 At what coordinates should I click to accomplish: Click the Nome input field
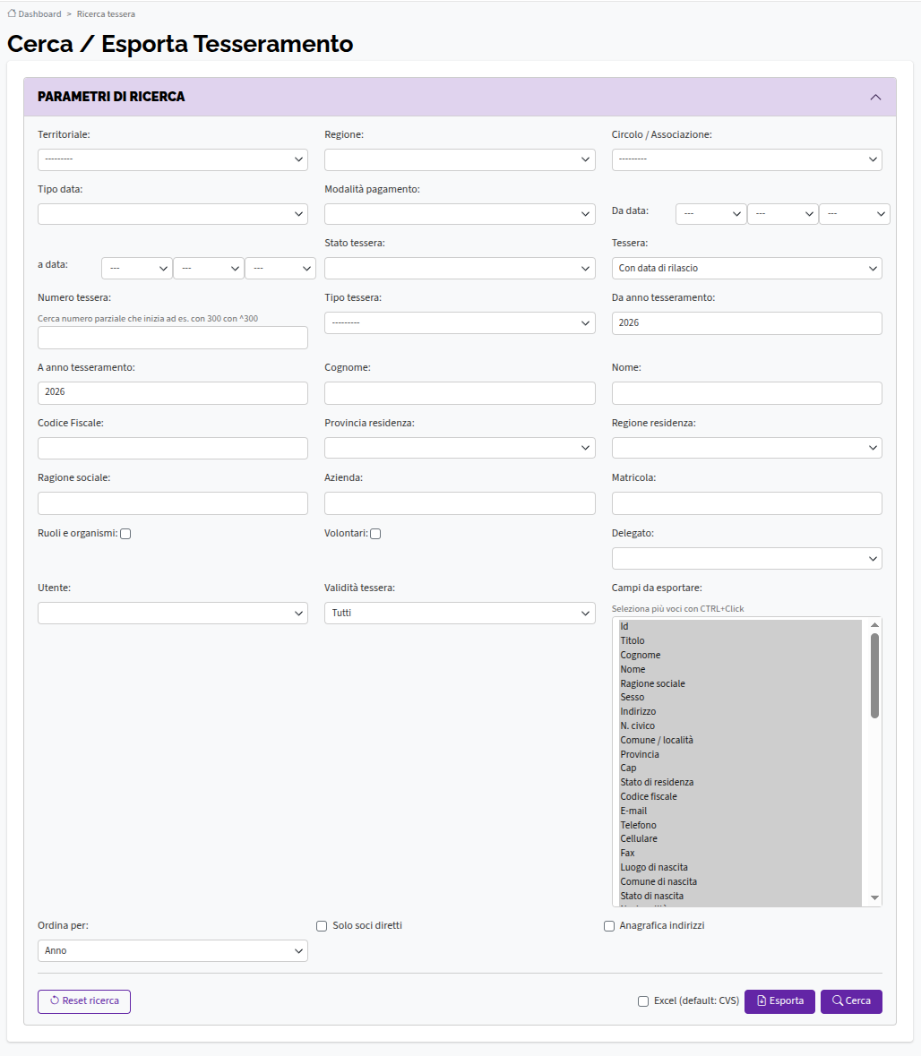(x=746, y=392)
